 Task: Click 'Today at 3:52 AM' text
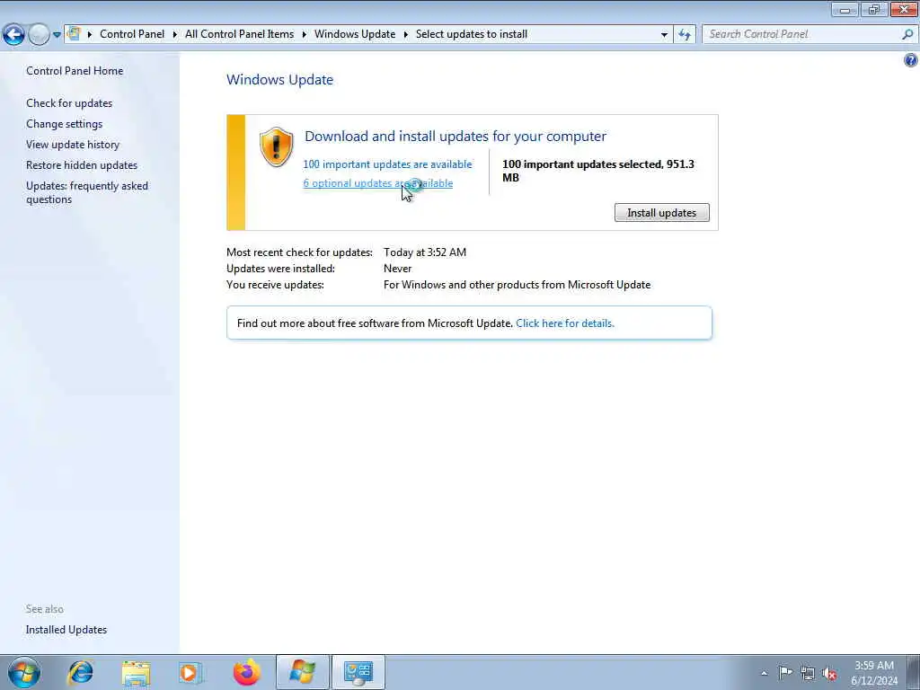click(425, 252)
